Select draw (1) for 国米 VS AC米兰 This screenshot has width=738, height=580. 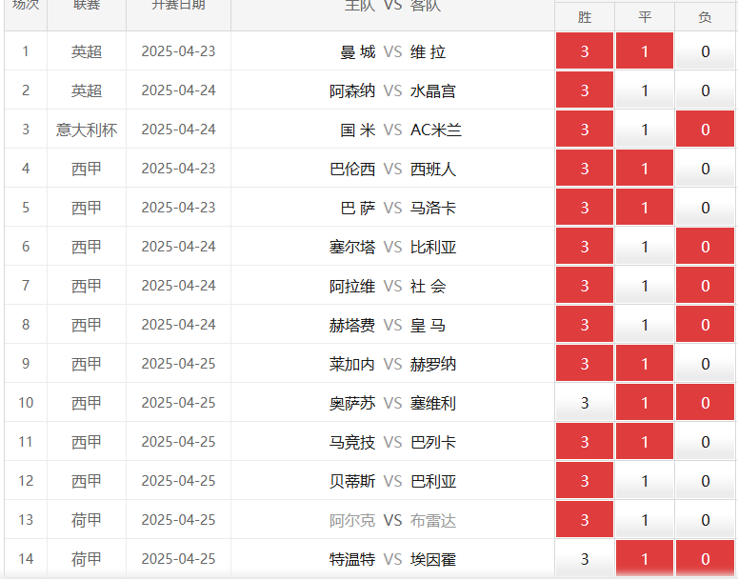click(x=645, y=129)
